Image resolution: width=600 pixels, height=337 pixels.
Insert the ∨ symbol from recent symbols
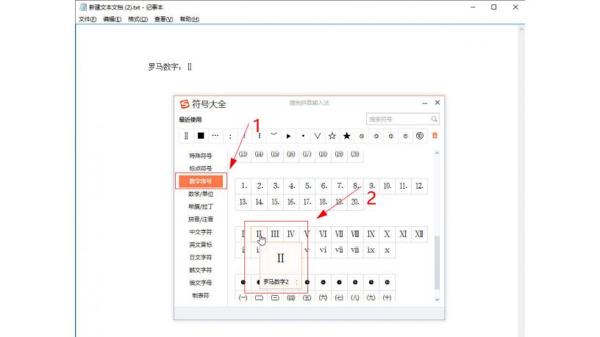[x=318, y=136]
